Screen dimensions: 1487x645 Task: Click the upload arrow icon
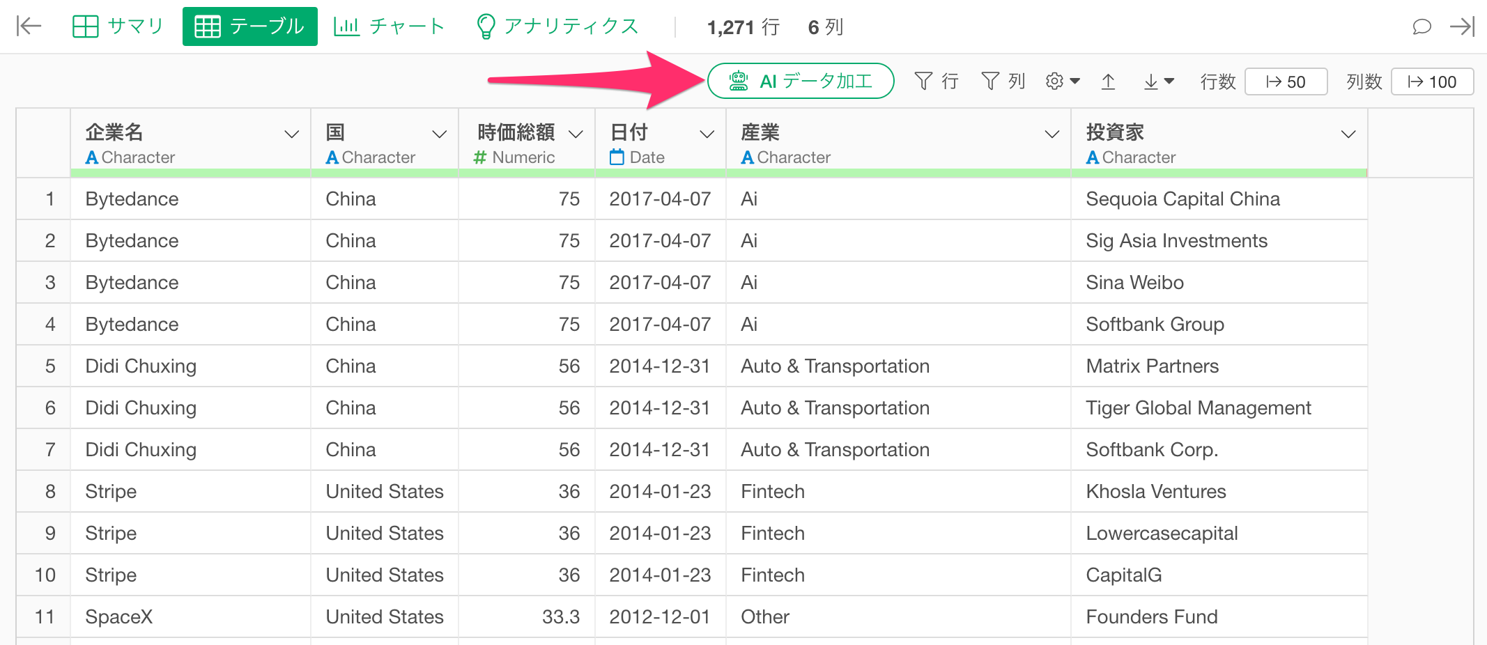coord(1108,81)
